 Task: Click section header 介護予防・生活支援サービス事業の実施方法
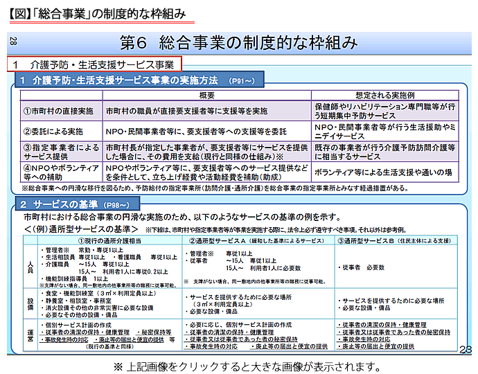(x=139, y=80)
